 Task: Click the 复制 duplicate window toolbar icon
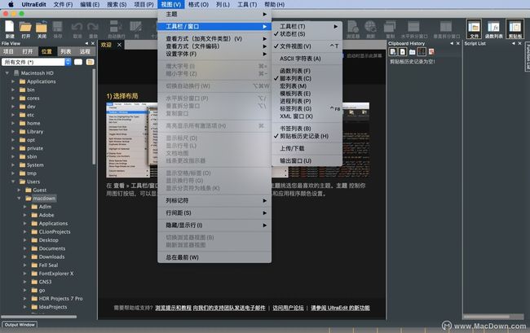point(390,29)
